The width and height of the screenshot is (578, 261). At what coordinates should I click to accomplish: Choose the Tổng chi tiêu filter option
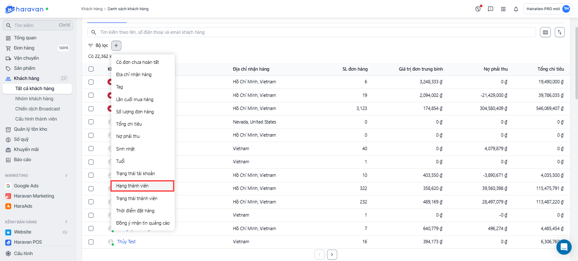pos(129,124)
